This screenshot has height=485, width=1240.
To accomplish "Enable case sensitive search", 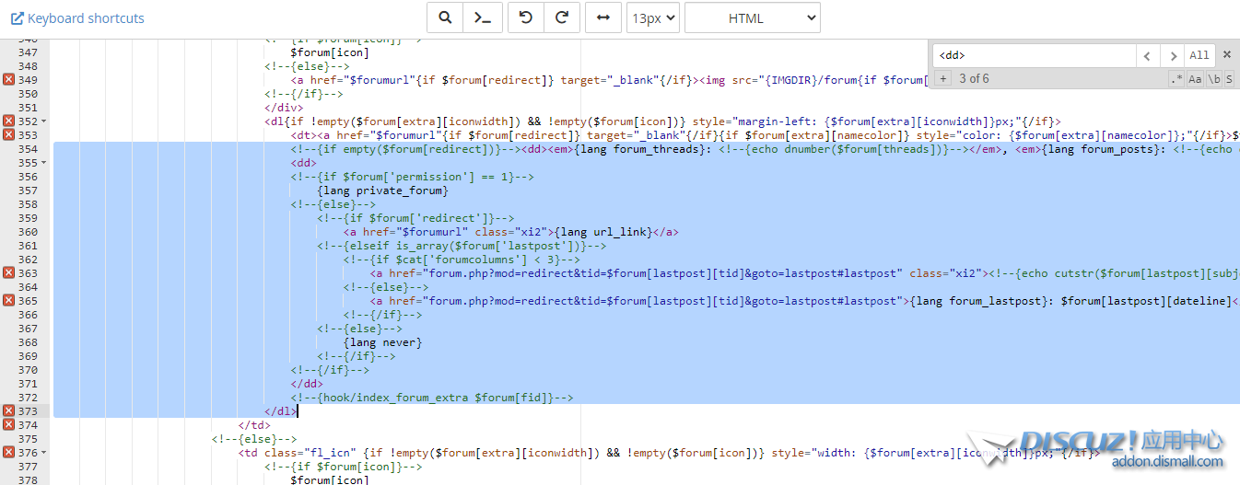I will tap(1195, 79).
